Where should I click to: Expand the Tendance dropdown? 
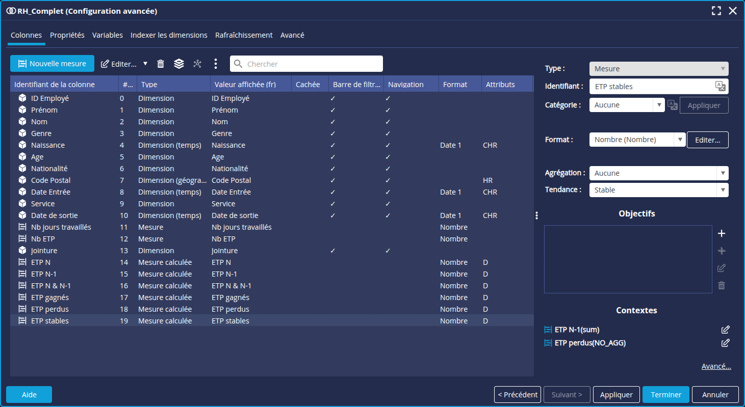[658, 190]
